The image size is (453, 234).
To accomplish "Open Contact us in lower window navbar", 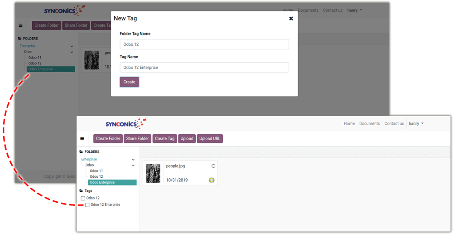I will point(394,123).
